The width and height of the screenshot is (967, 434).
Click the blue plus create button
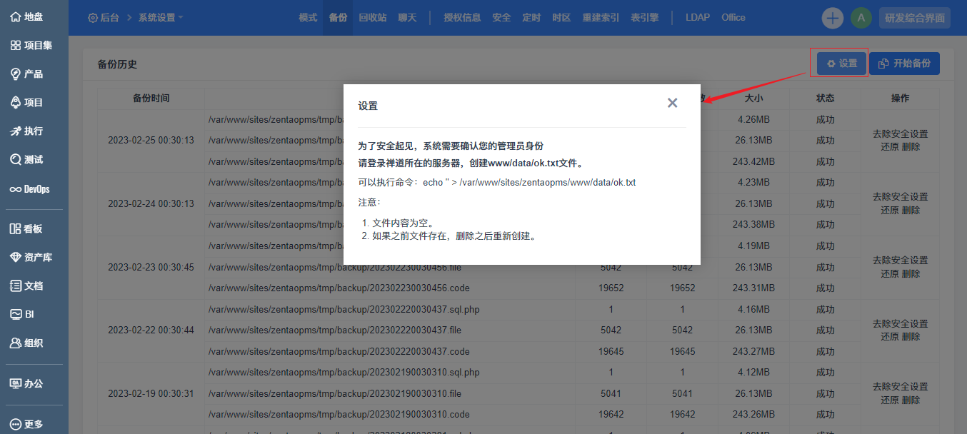(832, 18)
